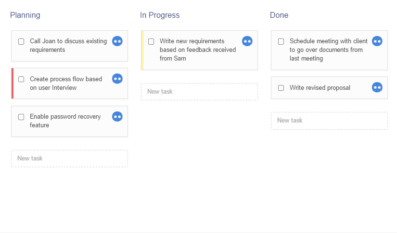Click the avatar icon on Enable password recovery task
The height and width of the screenshot is (233, 397).
[x=117, y=117]
